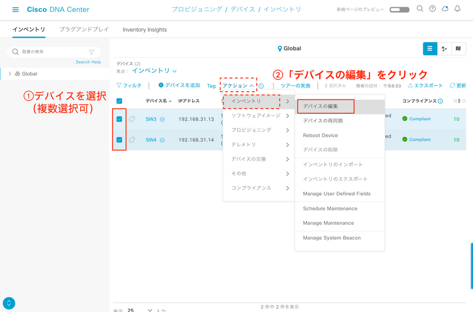Switch to list view layout
The image size is (473, 312).
[430, 49]
